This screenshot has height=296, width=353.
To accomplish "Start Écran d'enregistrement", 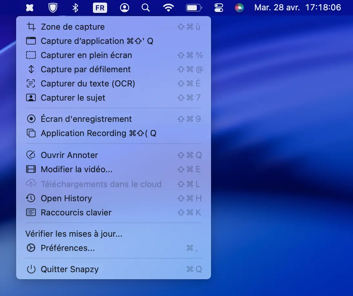I will [114, 119].
